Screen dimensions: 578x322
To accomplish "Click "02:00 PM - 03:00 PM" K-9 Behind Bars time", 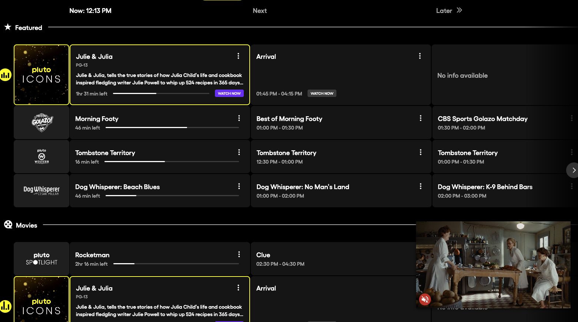I will pos(462,196).
